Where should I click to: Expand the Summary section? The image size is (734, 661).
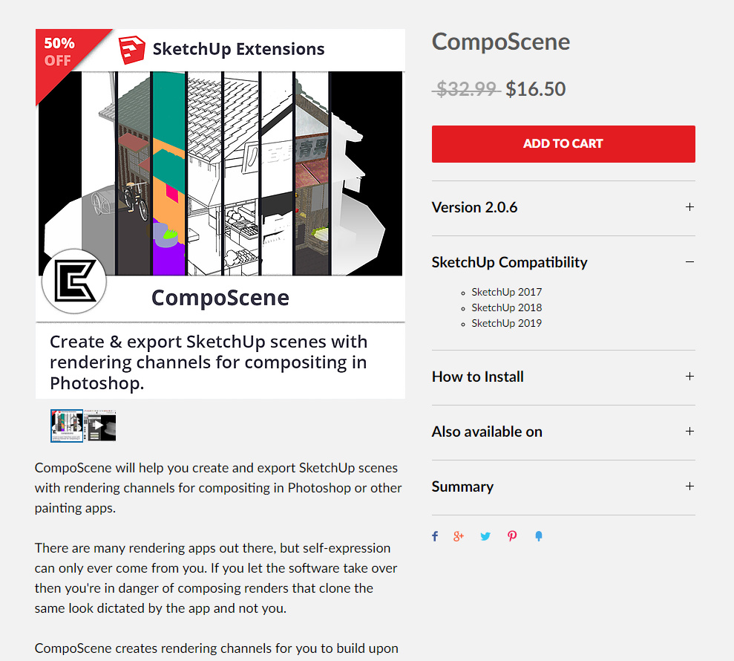(689, 486)
